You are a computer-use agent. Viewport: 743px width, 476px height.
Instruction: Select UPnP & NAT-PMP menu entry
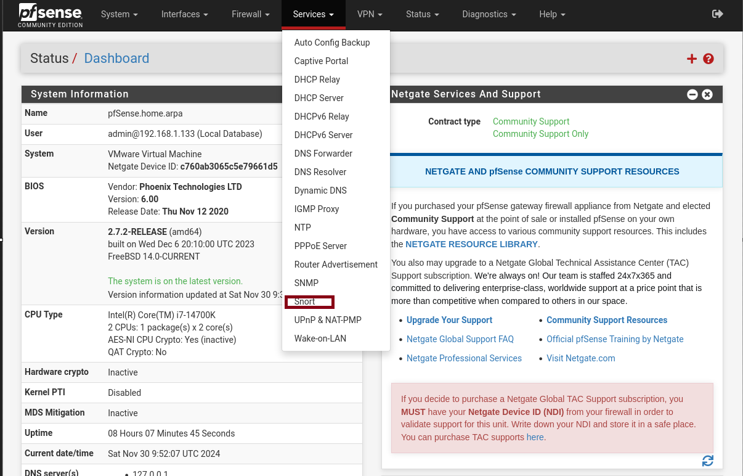point(336,320)
